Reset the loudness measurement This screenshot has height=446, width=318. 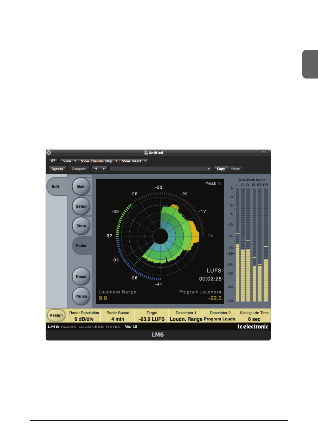(x=81, y=276)
